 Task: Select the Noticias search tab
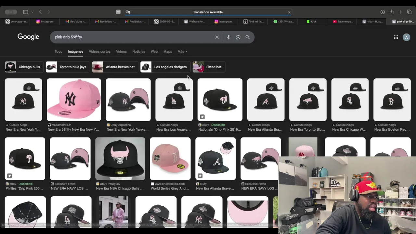[x=138, y=51]
